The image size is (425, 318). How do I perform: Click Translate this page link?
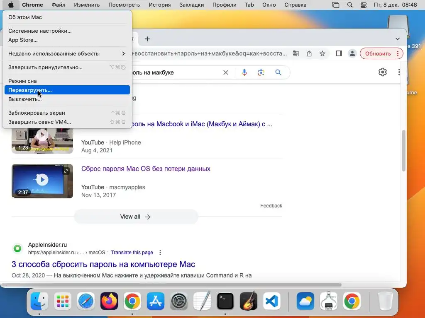[132, 253]
